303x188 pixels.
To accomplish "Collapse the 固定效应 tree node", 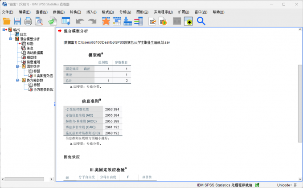I will pyautogui.click(x=17, y=66).
